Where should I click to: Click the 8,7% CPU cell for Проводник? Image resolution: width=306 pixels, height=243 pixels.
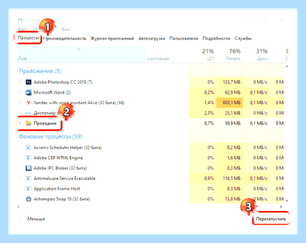point(202,123)
